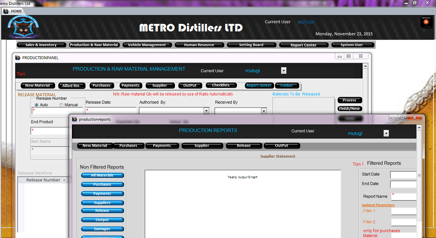Open the Report Center main menu

click(303, 45)
